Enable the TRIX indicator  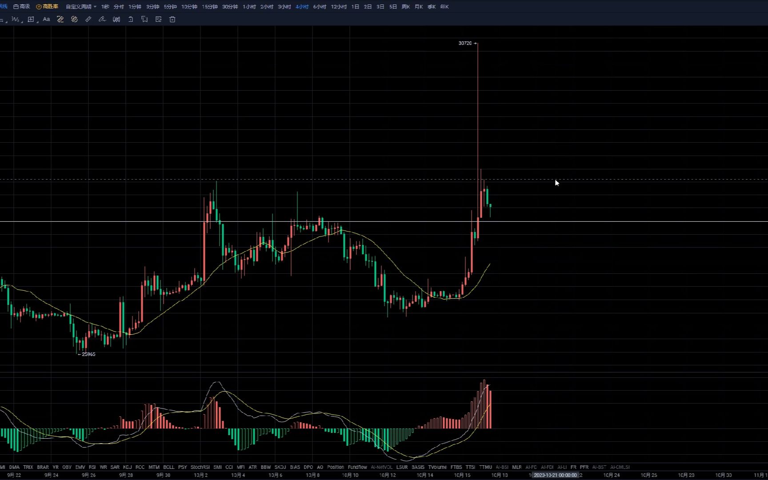tap(28, 467)
